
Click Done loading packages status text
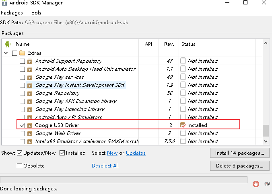29,189
